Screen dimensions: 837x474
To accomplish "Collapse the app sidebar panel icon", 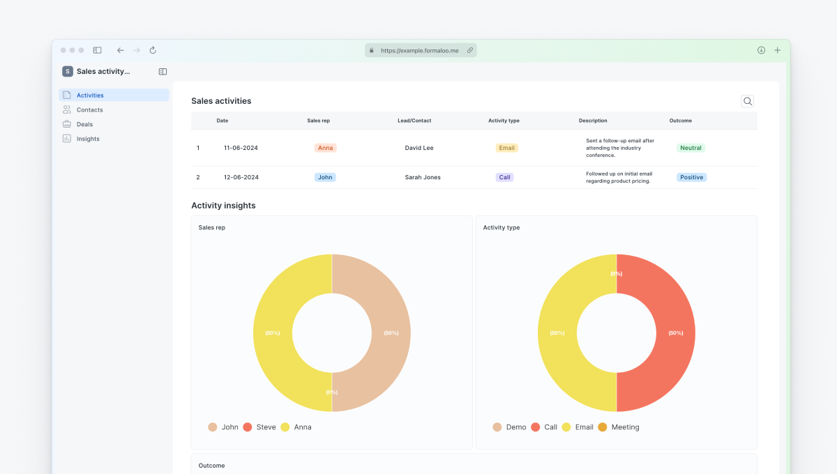I will (163, 71).
